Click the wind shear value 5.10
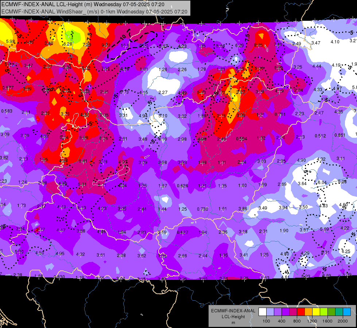The height and width of the screenshot is (328, 357). (x=163, y=116)
